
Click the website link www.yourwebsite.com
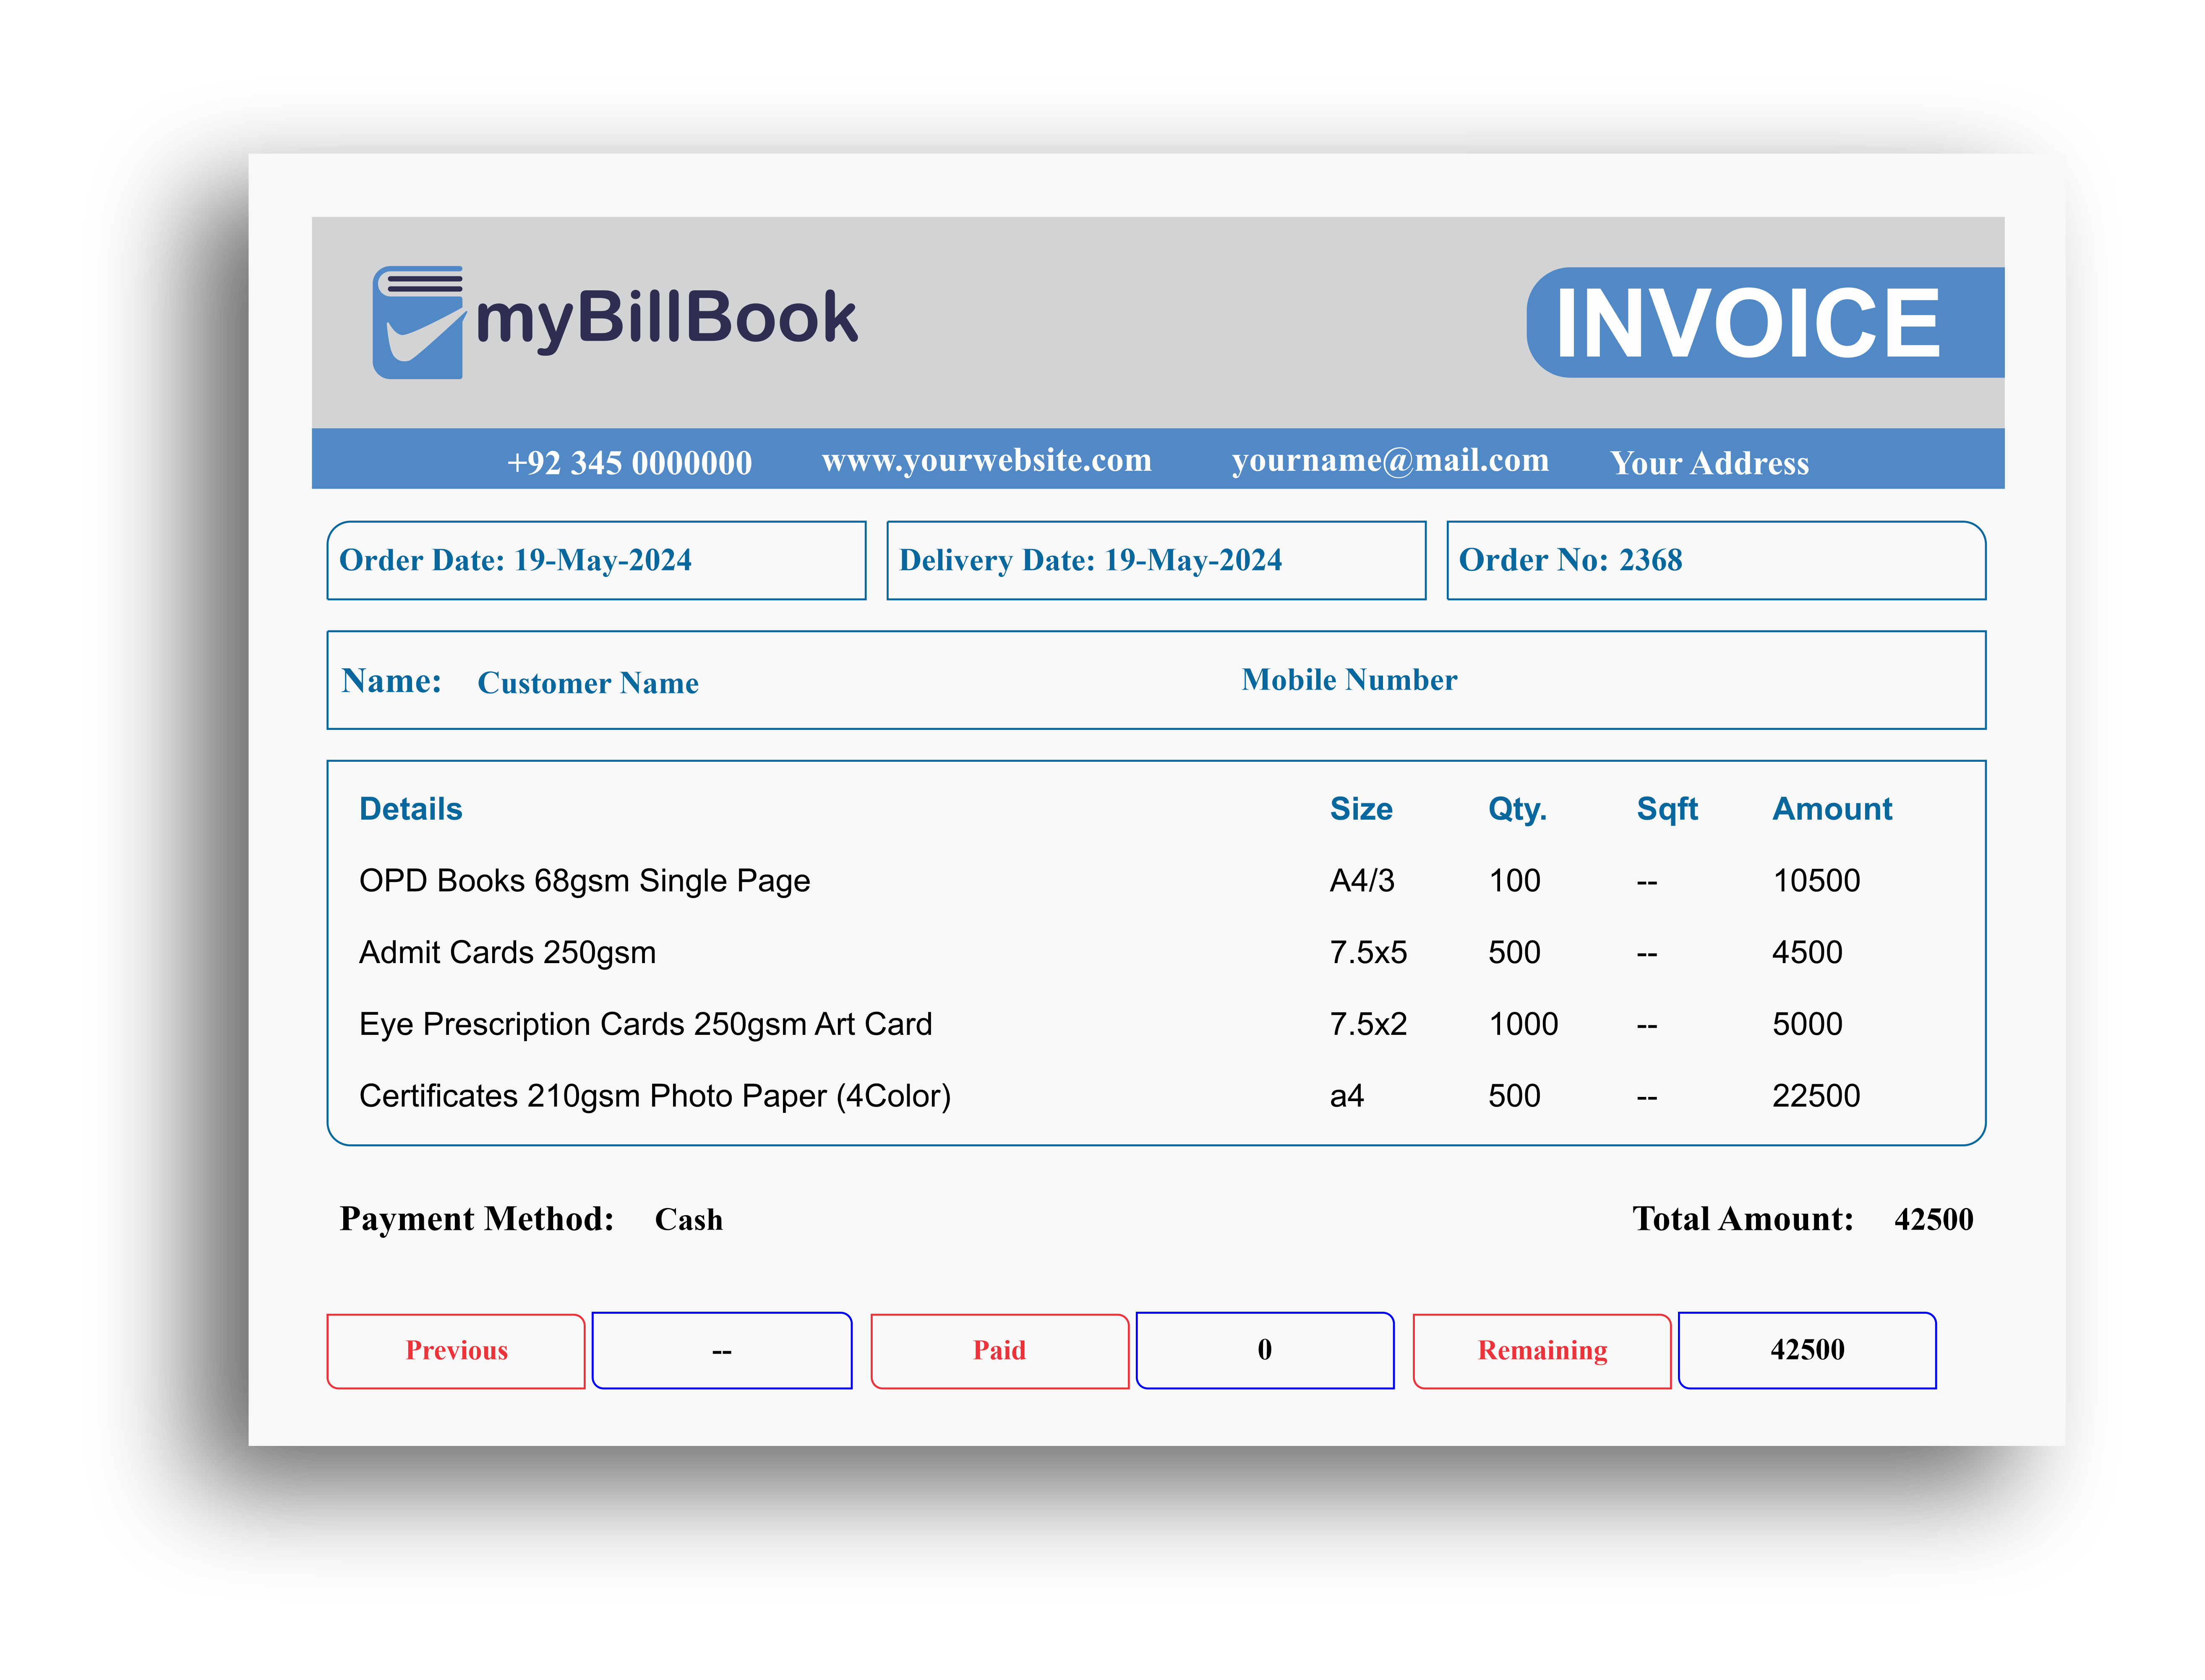click(x=986, y=461)
